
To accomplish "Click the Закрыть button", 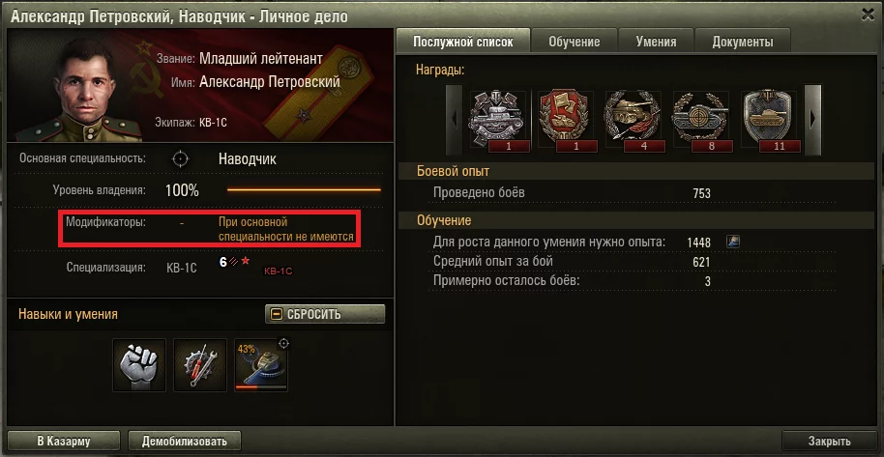I will (829, 442).
